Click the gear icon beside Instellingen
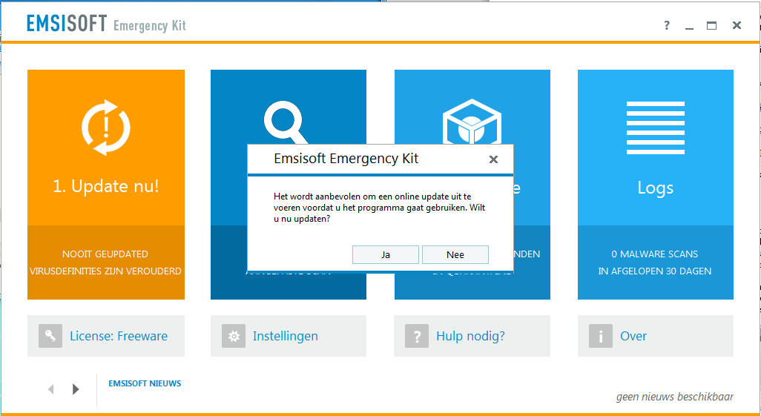Viewport: 761px width, 416px height. pyautogui.click(x=234, y=336)
